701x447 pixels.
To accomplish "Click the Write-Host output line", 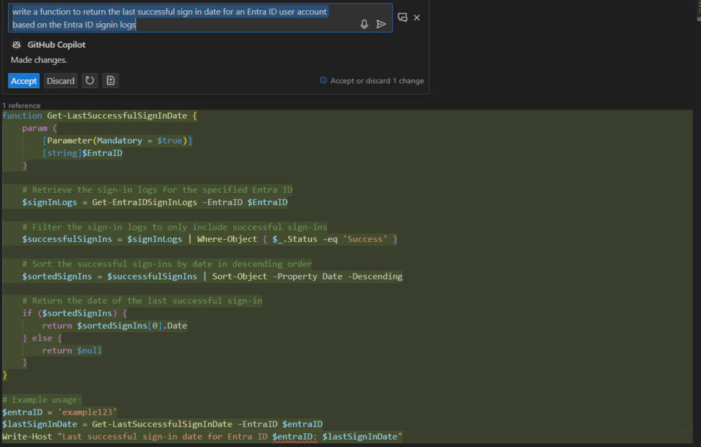I will (x=202, y=436).
